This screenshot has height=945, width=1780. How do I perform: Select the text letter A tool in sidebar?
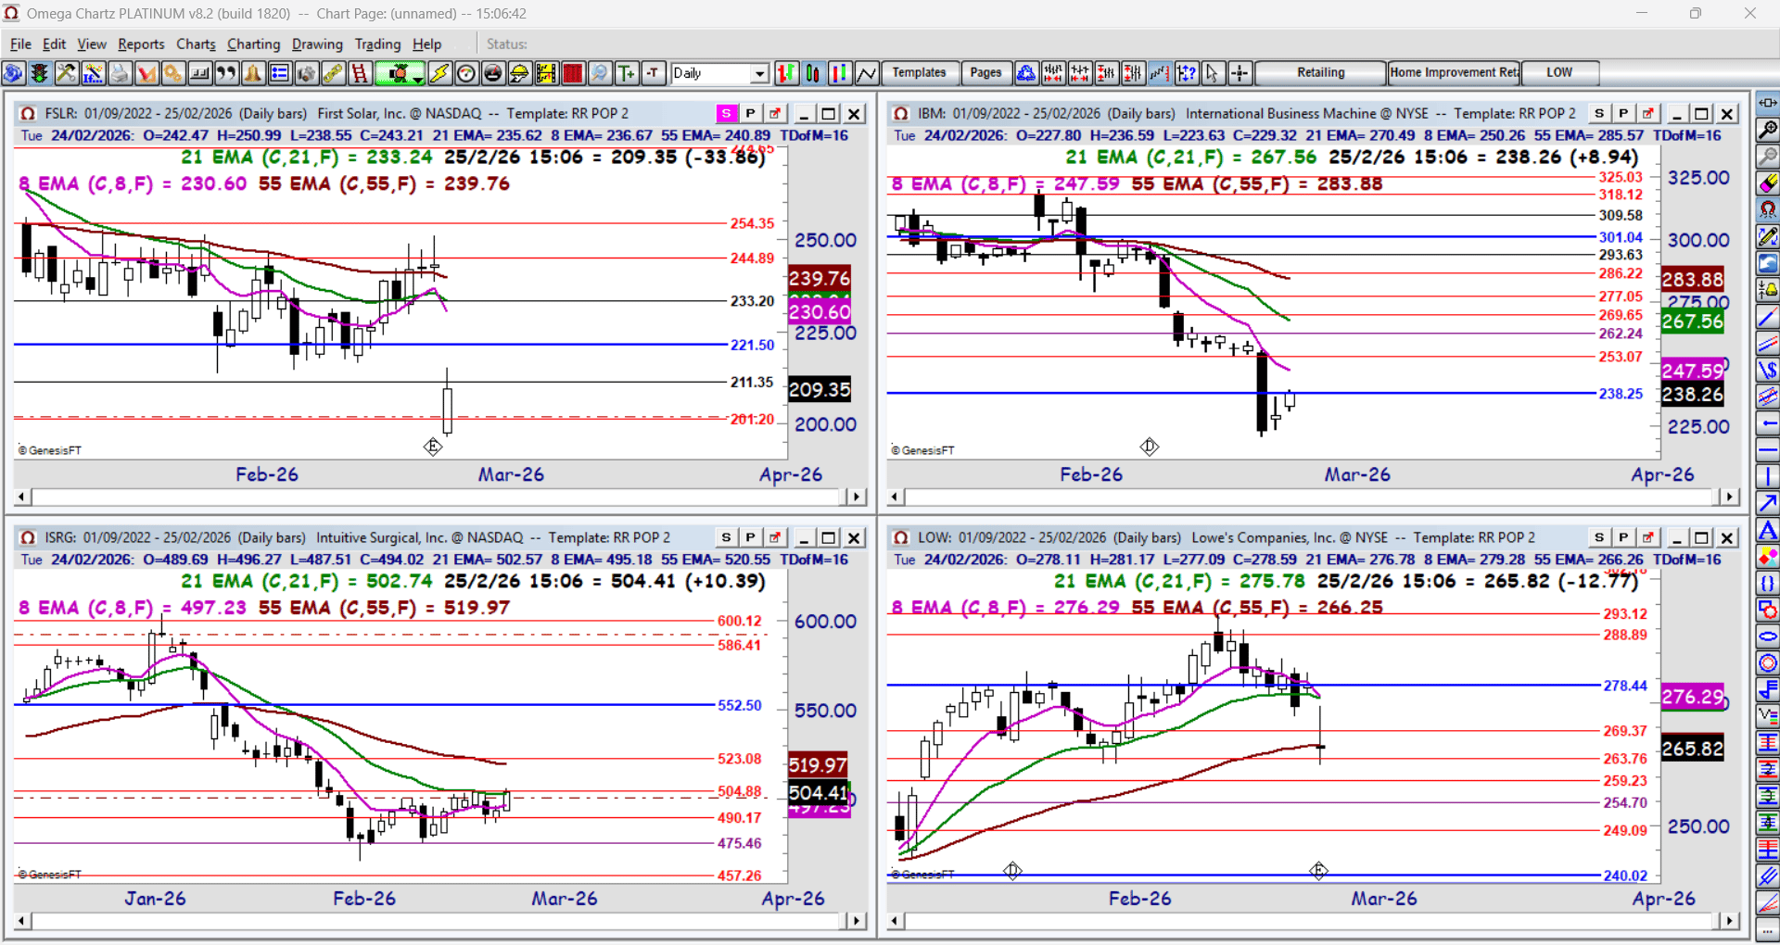(1768, 530)
